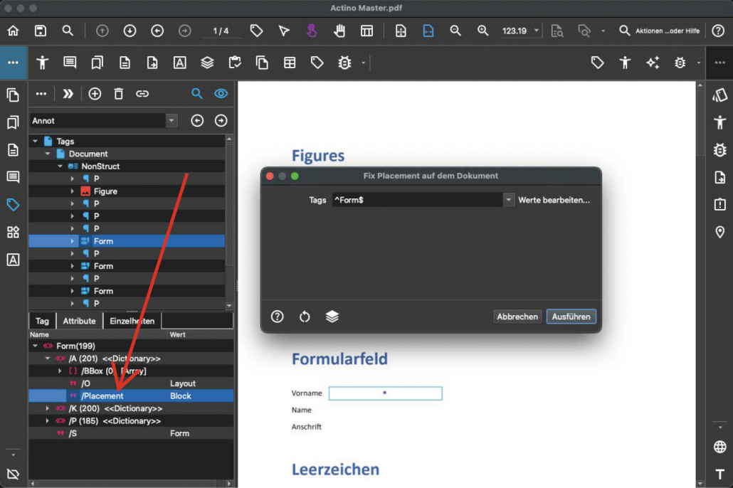The image size is (733, 488).
Task: Click the Ausführen button
Action: pos(571,317)
